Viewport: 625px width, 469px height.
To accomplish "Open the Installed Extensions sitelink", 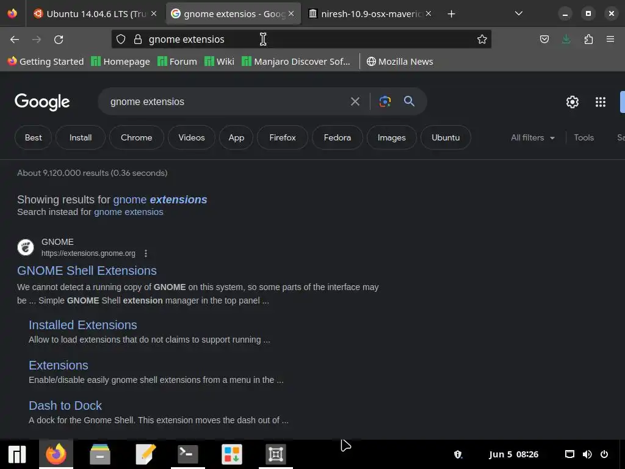I will coord(83,325).
